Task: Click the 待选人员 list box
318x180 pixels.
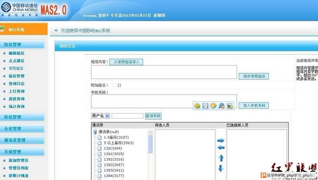Action: pyautogui.click(x=185, y=155)
